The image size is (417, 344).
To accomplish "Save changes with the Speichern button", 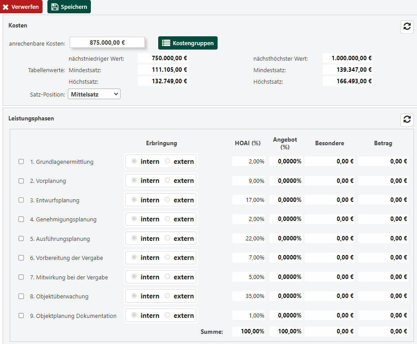I will pyautogui.click(x=69, y=7).
